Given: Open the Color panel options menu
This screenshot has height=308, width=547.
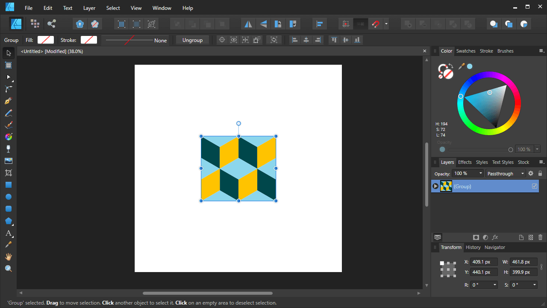Looking at the screenshot, I should 541,51.
